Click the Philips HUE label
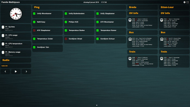This screenshot has width=190, height=107. coord(73,22)
